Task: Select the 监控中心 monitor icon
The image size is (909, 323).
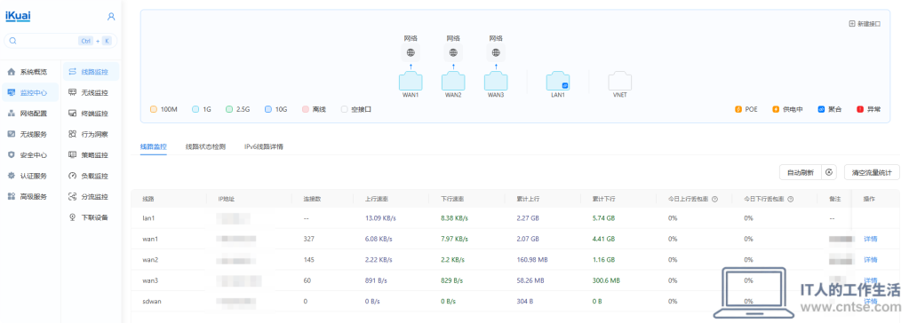Action: (x=11, y=92)
